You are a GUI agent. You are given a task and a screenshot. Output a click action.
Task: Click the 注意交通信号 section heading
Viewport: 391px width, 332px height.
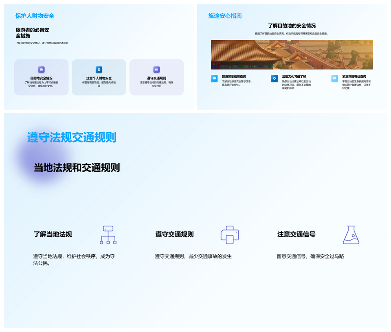click(x=296, y=234)
